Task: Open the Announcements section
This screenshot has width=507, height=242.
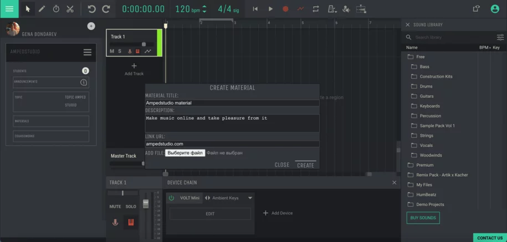Action: [x=51, y=82]
